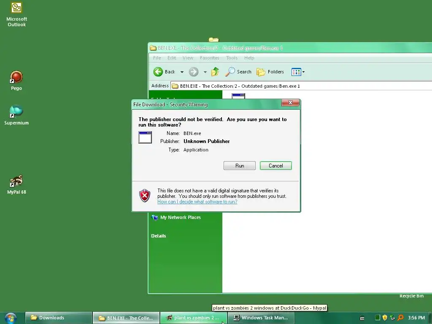This screenshot has height=324, width=432.
Task: Select the file icon in Explorer file list
Action: click(x=238, y=96)
